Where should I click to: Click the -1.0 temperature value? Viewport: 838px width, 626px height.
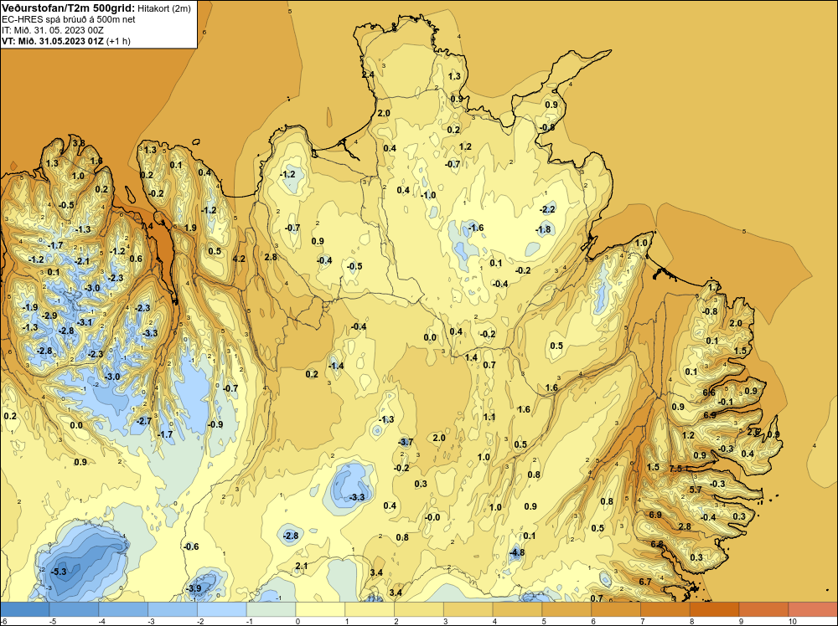pos(427,195)
